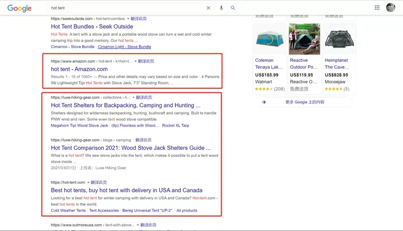Click the US$828.95 Heimplanet price
The height and width of the screenshot is (231, 403).
(x=337, y=75)
